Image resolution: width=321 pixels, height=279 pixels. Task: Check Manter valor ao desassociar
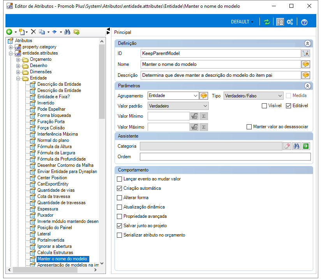pyautogui.click(x=249, y=127)
